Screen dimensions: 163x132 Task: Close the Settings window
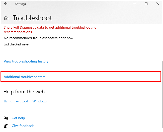coord(157,4)
